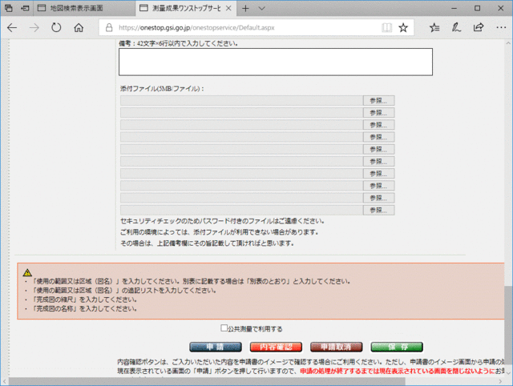Reload the page with Refresh icon
513x386 pixels.
coord(56,28)
